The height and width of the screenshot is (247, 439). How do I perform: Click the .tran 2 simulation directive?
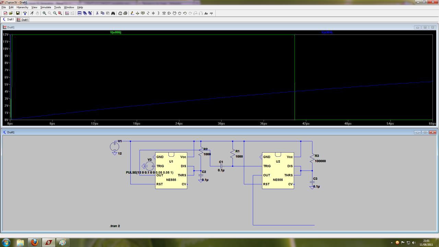115,226
